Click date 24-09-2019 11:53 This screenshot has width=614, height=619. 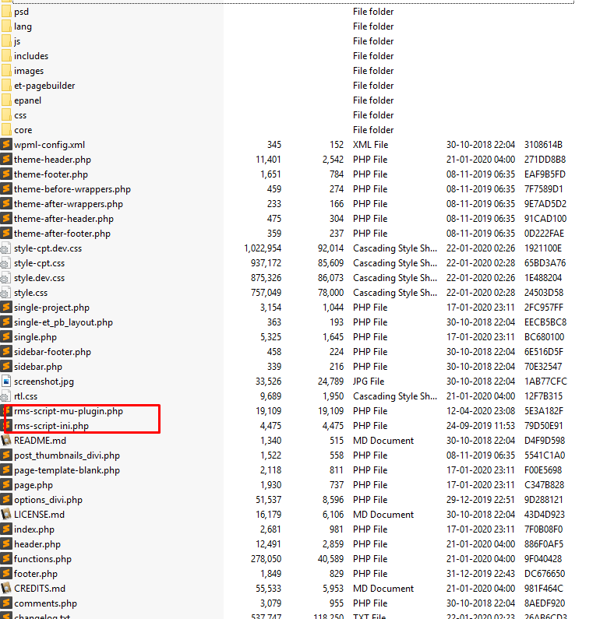pyautogui.click(x=481, y=426)
